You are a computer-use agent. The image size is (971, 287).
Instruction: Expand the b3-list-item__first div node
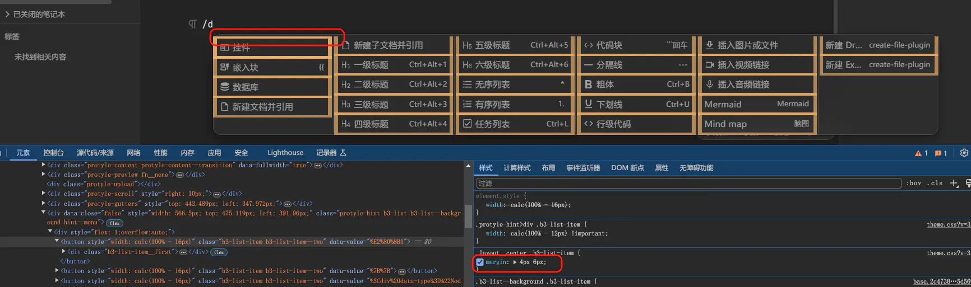[63, 252]
